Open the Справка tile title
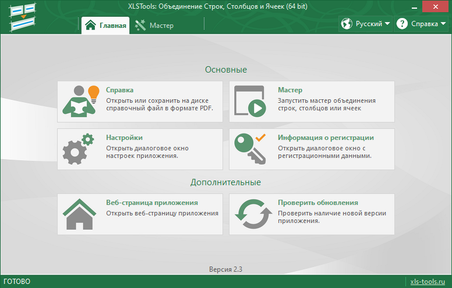Viewport: 452px width, 288px height. [x=119, y=90]
